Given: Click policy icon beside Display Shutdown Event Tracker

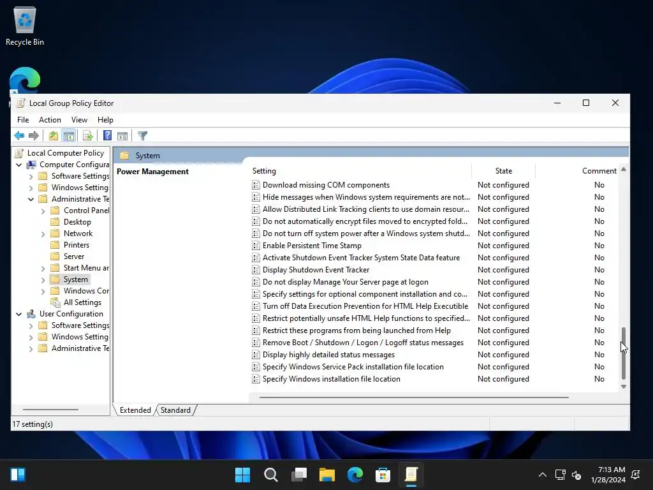Looking at the screenshot, I should (x=256, y=270).
